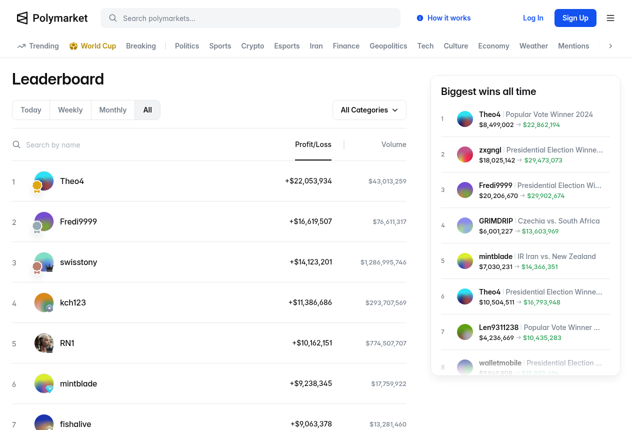This screenshot has width=640, height=430.
Task: Show more categories with the right chevron
Action: click(x=610, y=46)
